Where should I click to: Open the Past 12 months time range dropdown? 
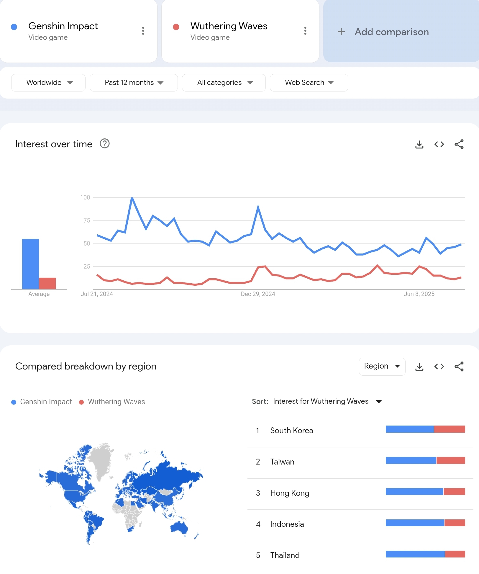[x=134, y=83]
